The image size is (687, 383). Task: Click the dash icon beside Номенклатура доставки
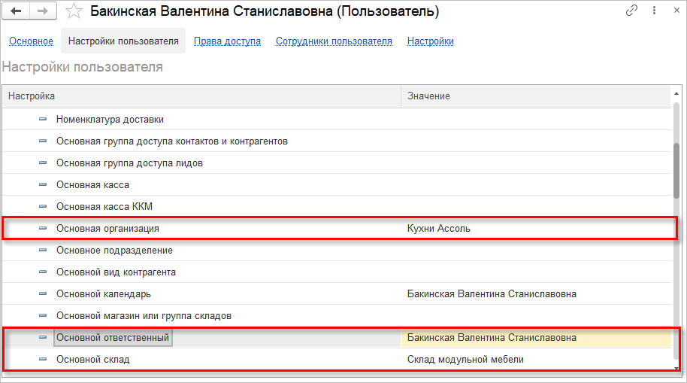[43, 120]
